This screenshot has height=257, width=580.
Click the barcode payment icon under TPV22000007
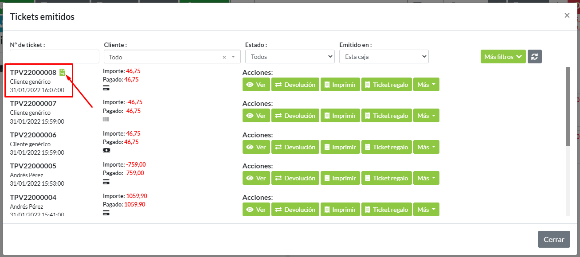[x=106, y=119]
